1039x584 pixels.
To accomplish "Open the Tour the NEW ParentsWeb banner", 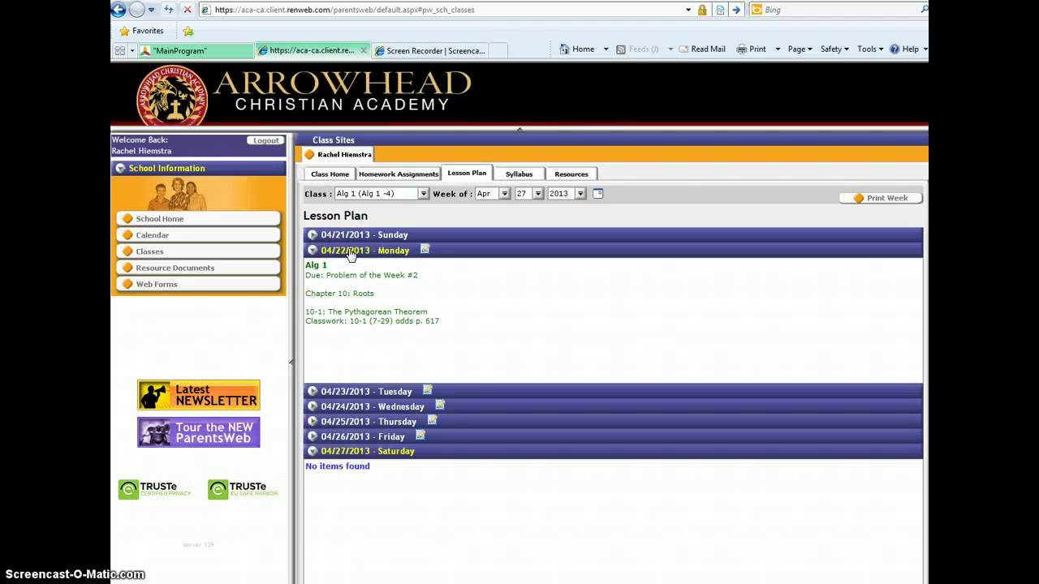I will (199, 432).
